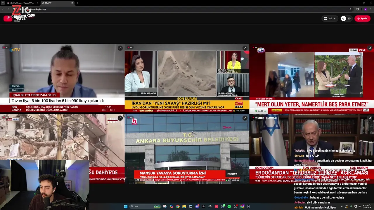This screenshot has height=210, width=374.
Task: Expand the Haber Global tile to fullscreen
Action: tap(369, 118)
